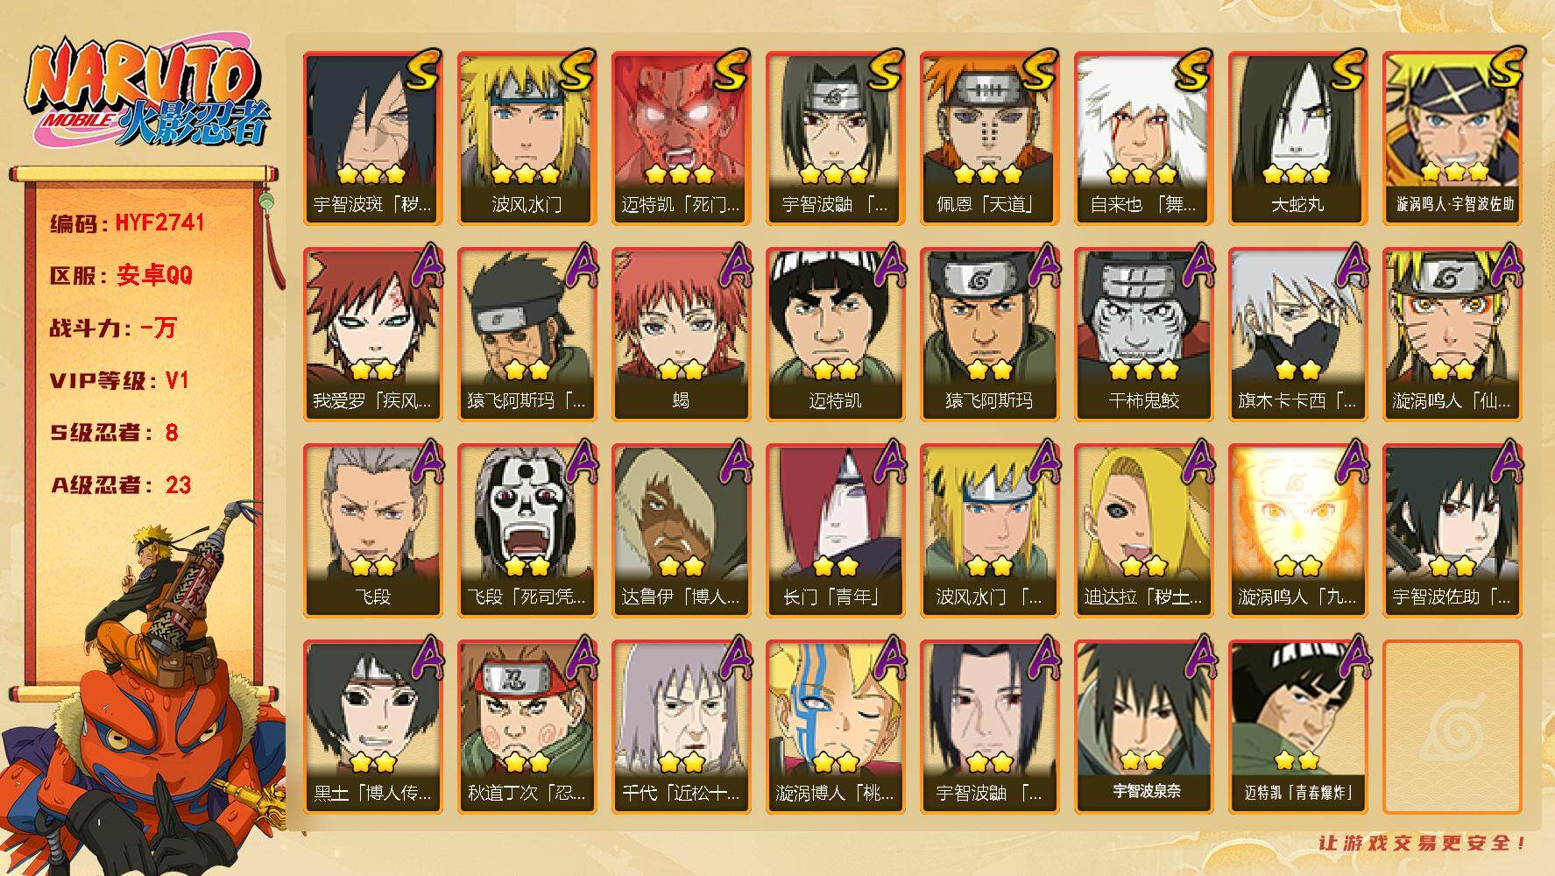Click the 大蛇丸 ninja card

(x=1297, y=138)
